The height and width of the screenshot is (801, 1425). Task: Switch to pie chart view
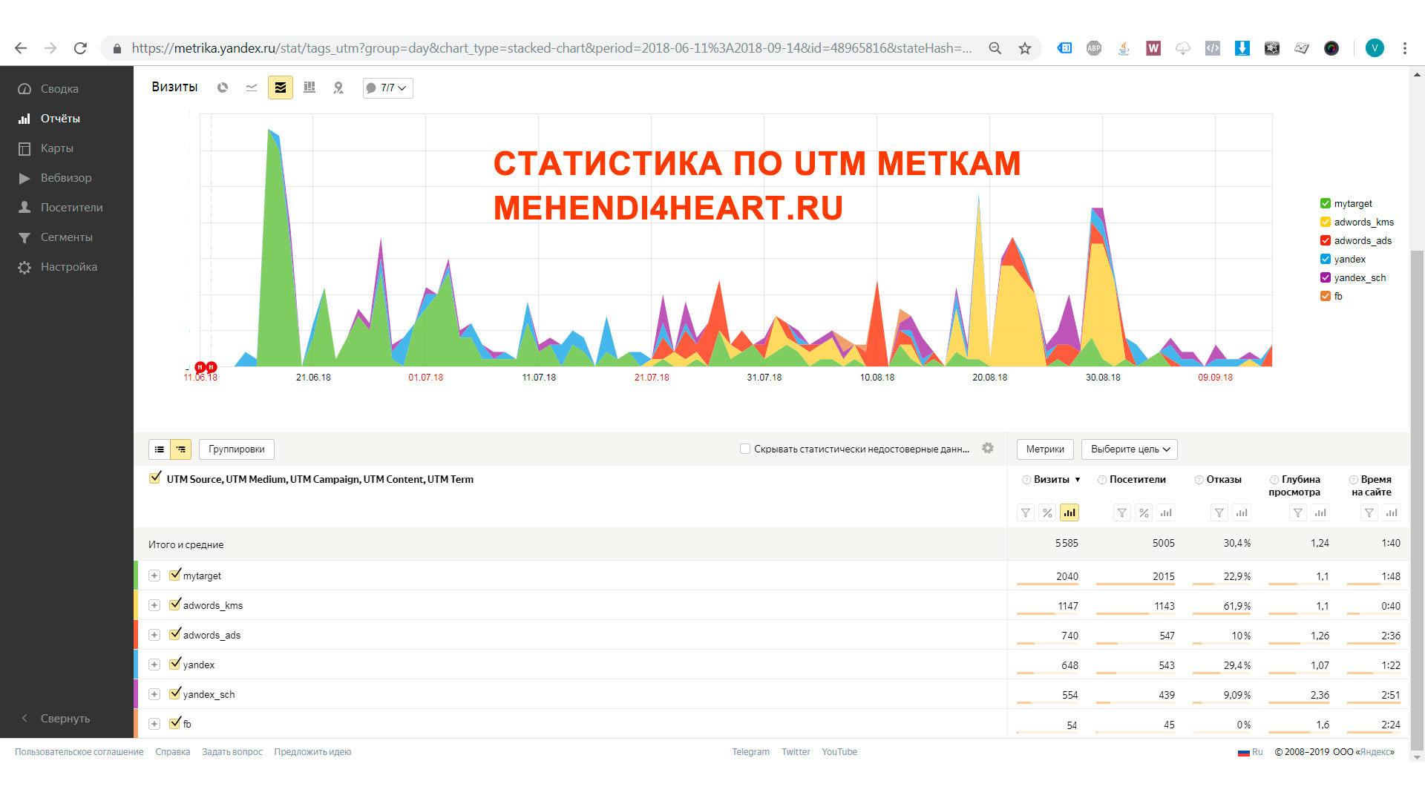(x=222, y=88)
